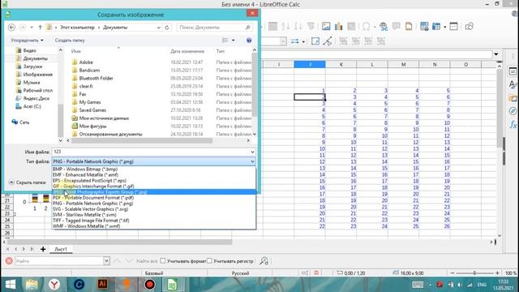Expand the view options dropdown arrow in dialog
The width and height of the screenshot is (519, 292).
pyautogui.click(x=233, y=40)
